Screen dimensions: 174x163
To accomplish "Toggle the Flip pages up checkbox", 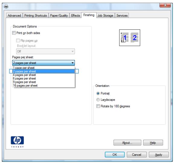I will tap(18, 41).
